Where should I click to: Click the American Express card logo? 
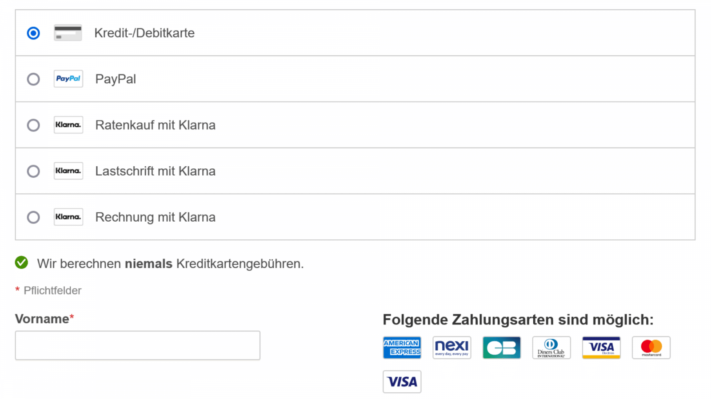click(402, 348)
